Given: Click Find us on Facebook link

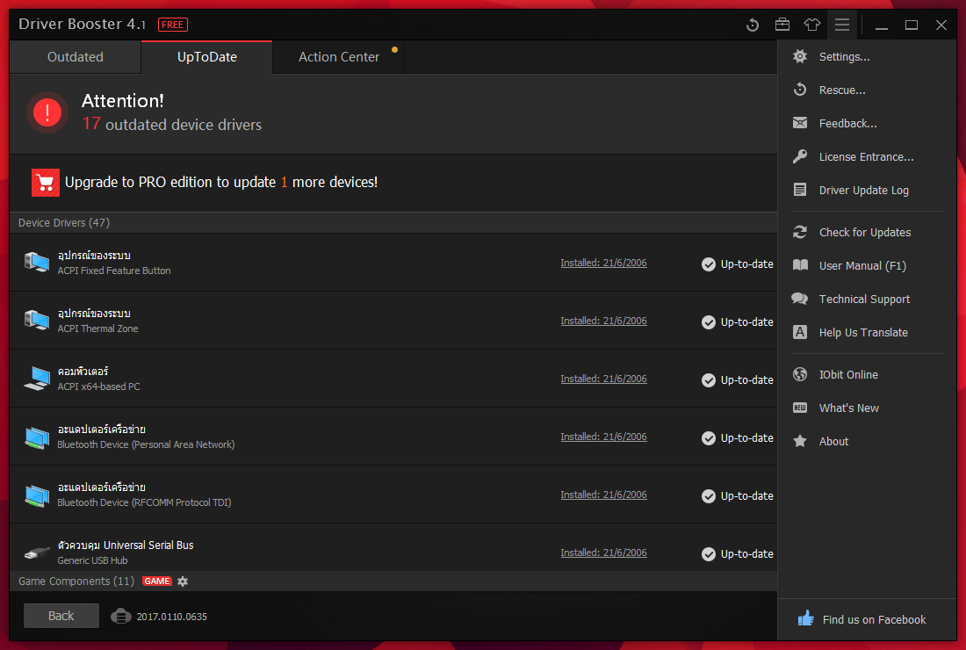Looking at the screenshot, I should [x=874, y=619].
